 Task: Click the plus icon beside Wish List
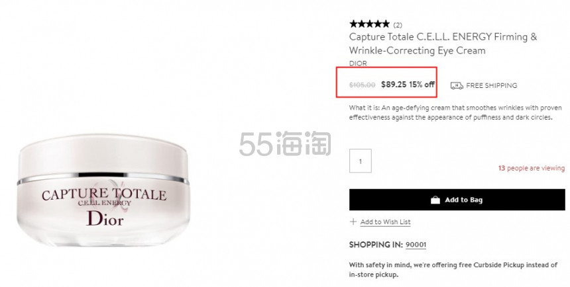(x=353, y=222)
